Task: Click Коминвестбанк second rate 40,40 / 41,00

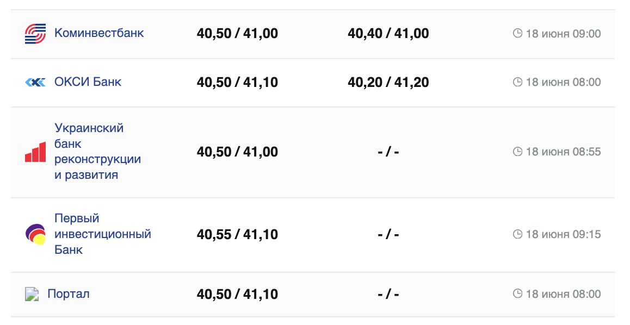Action: coord(388,34)
